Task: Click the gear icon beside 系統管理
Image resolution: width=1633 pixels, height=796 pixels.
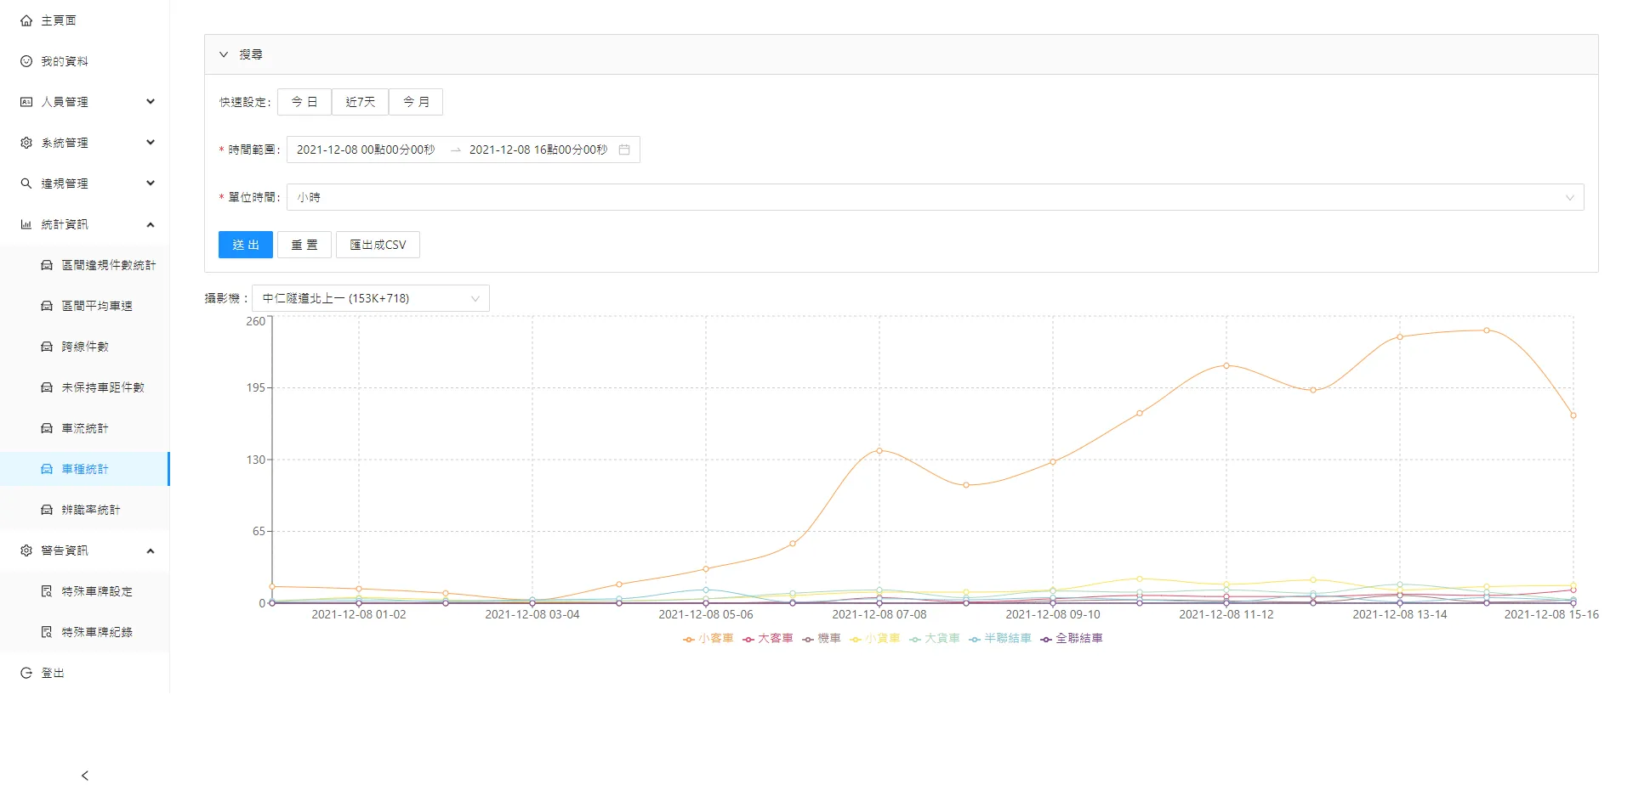Action: pos(26,143)
